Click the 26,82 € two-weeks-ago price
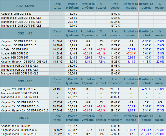Screen dimensions: 166x136 click(73, 110)
